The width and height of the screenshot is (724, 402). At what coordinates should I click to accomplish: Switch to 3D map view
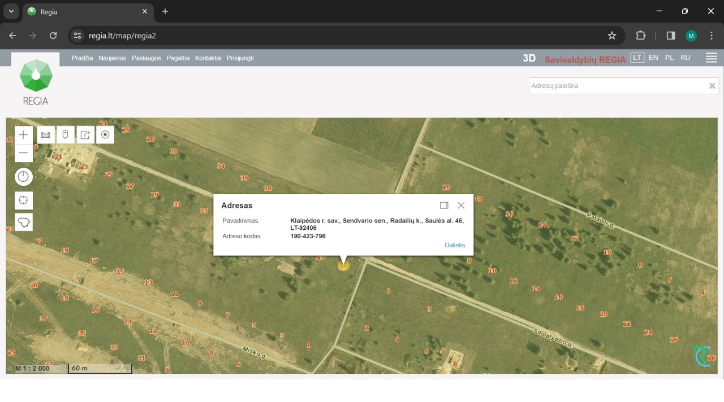529,58
